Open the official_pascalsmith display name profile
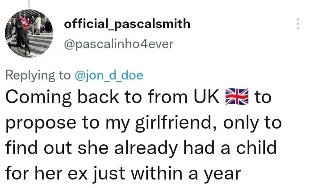Screen dimensions: 310x188 (127, 24)
